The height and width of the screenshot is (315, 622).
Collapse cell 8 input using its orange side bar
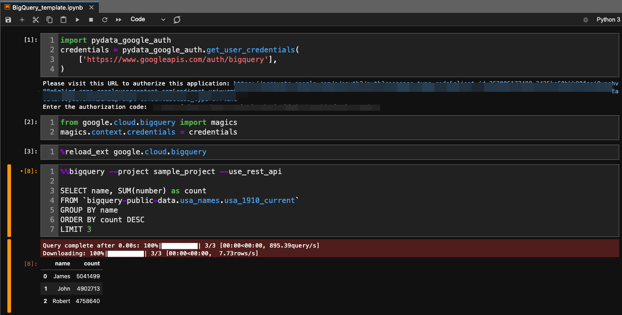pyautogui.click(x=9, y=201)
